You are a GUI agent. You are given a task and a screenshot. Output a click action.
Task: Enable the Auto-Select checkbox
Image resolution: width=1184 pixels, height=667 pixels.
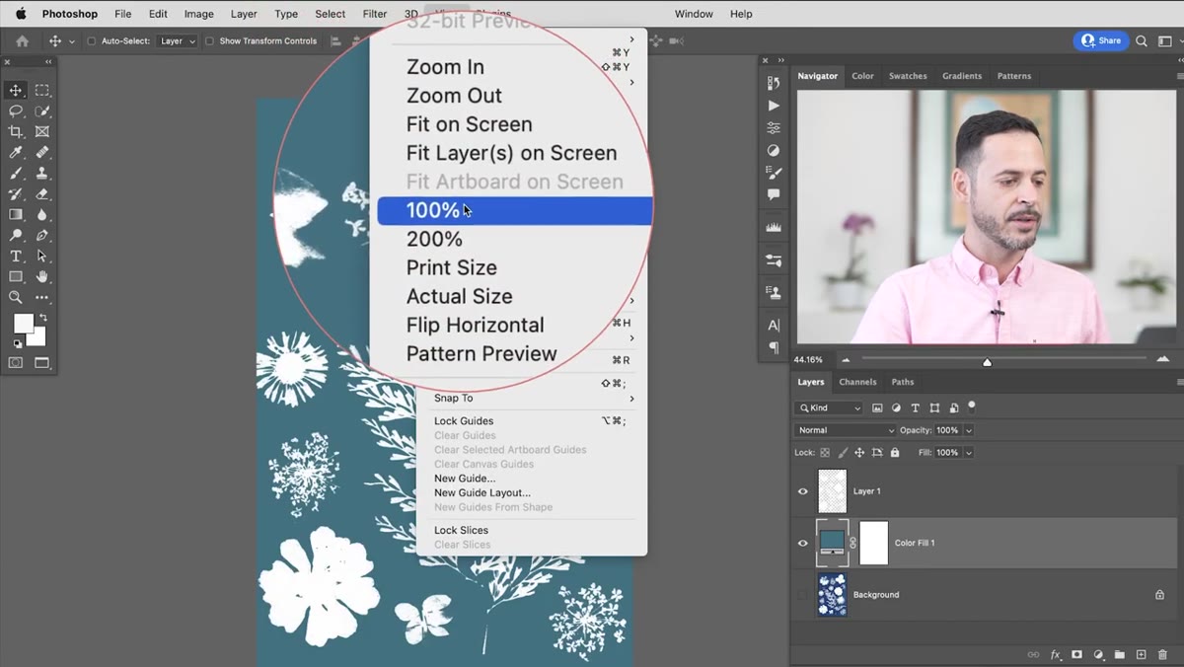92,41
